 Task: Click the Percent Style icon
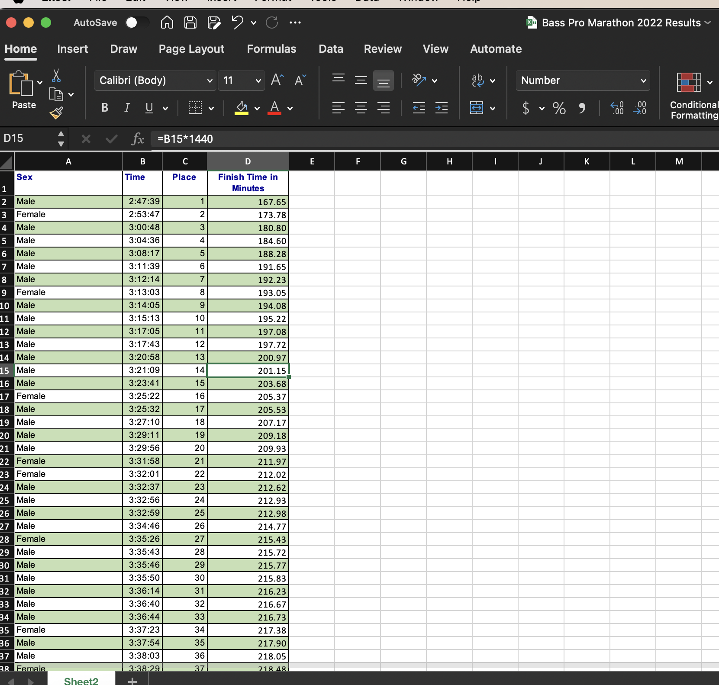coord(559,108)
